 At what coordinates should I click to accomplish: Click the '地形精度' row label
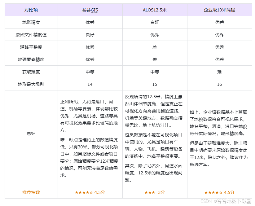(31, 22)
